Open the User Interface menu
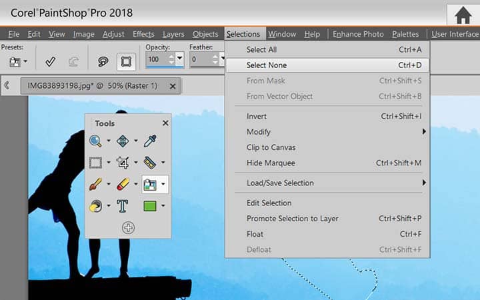 tap(455, 34)
